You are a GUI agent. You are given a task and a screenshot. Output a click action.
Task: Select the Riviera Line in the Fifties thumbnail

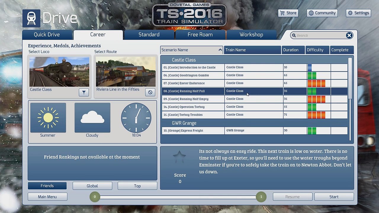(126, 72)
